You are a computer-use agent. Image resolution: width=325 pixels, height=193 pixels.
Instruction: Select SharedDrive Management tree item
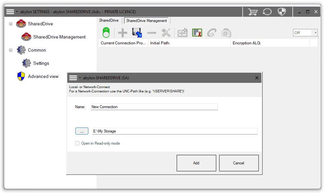(x=59, y=37)
